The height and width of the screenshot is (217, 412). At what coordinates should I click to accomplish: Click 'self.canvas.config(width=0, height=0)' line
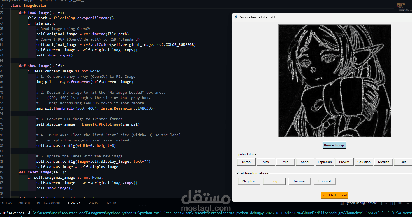[76, 145]
